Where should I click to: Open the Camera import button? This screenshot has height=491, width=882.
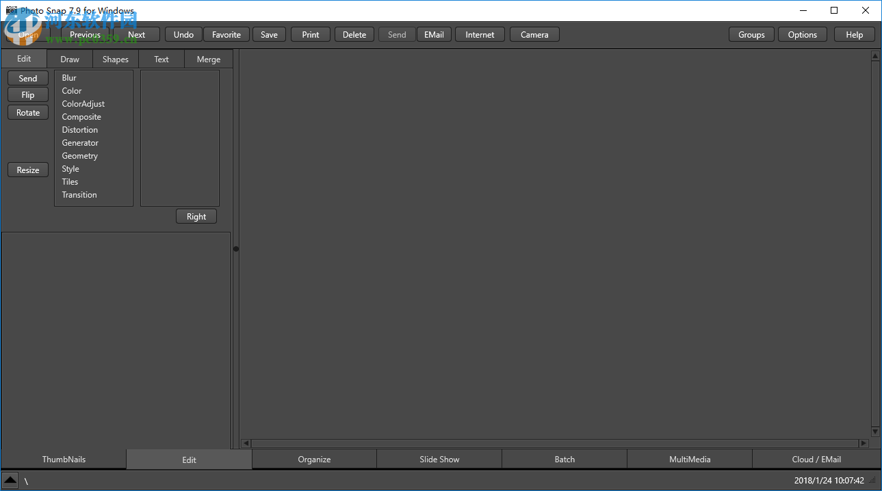point(534,35)
